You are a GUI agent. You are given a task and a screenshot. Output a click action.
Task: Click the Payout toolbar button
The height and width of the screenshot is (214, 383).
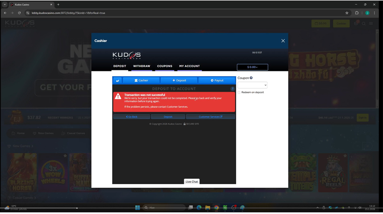(x=217, y=80)
